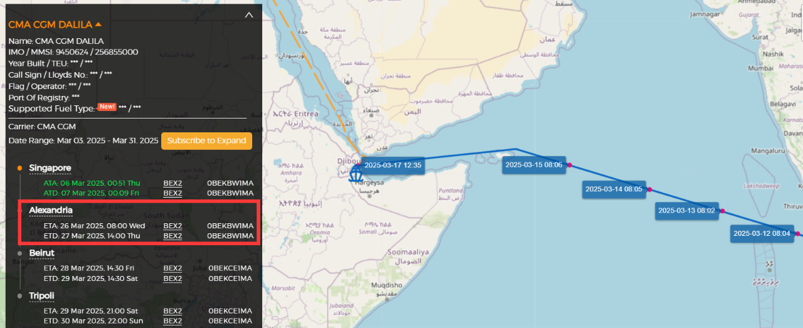Click the 2025-03-15 08:06 timestamp label on map
The height and width of the screenshot is (328, 803).
tap(534, 166)
